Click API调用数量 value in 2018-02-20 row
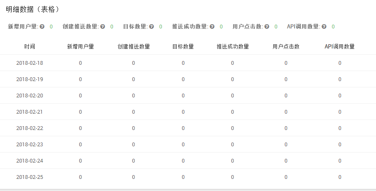Screen dimensions: 376x191 (x=340, y=95)
